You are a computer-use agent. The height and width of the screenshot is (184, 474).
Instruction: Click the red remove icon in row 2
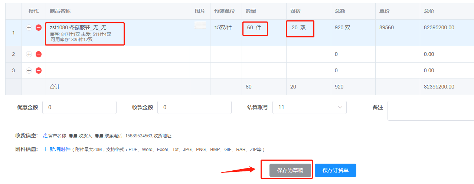[39, 54]
